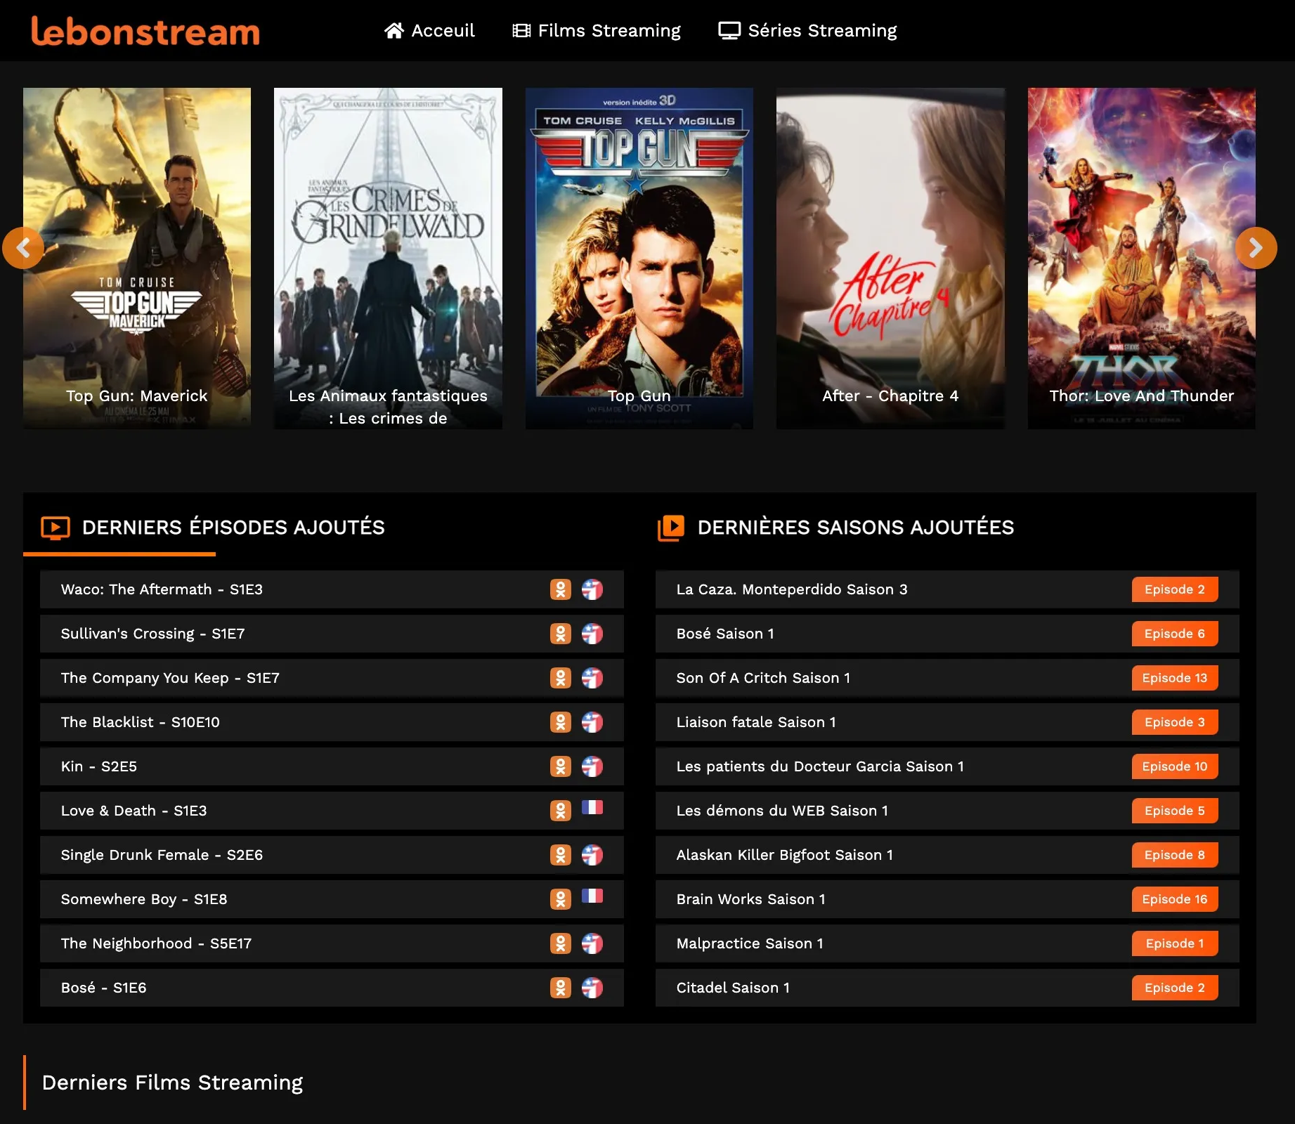
Task: Open After - Chapitre 4 poster
Action: click(x=890, y=258)
